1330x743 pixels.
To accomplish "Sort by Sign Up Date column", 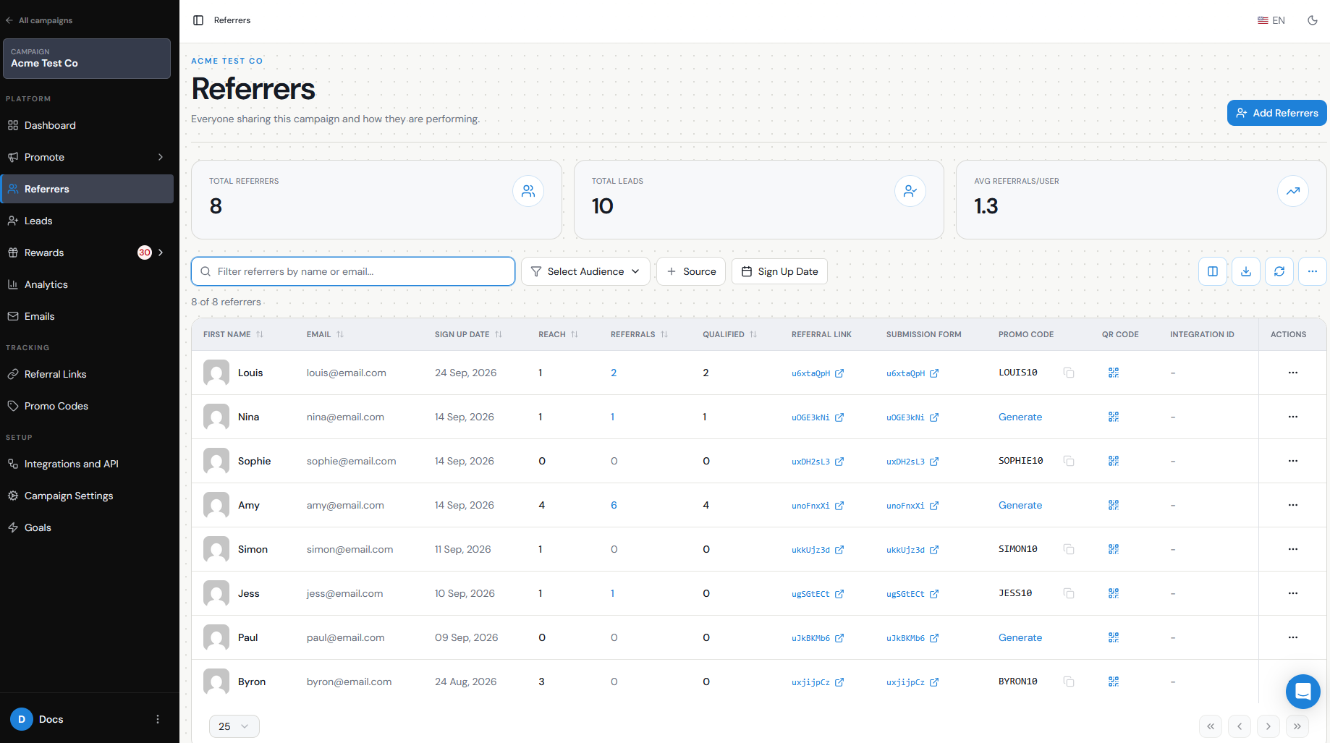I will coord(468,334).
